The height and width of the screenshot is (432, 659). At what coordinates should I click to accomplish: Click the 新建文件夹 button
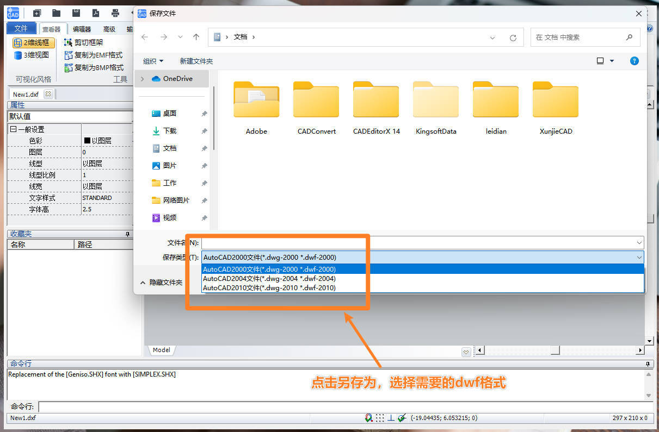click(x=196, y=61)
